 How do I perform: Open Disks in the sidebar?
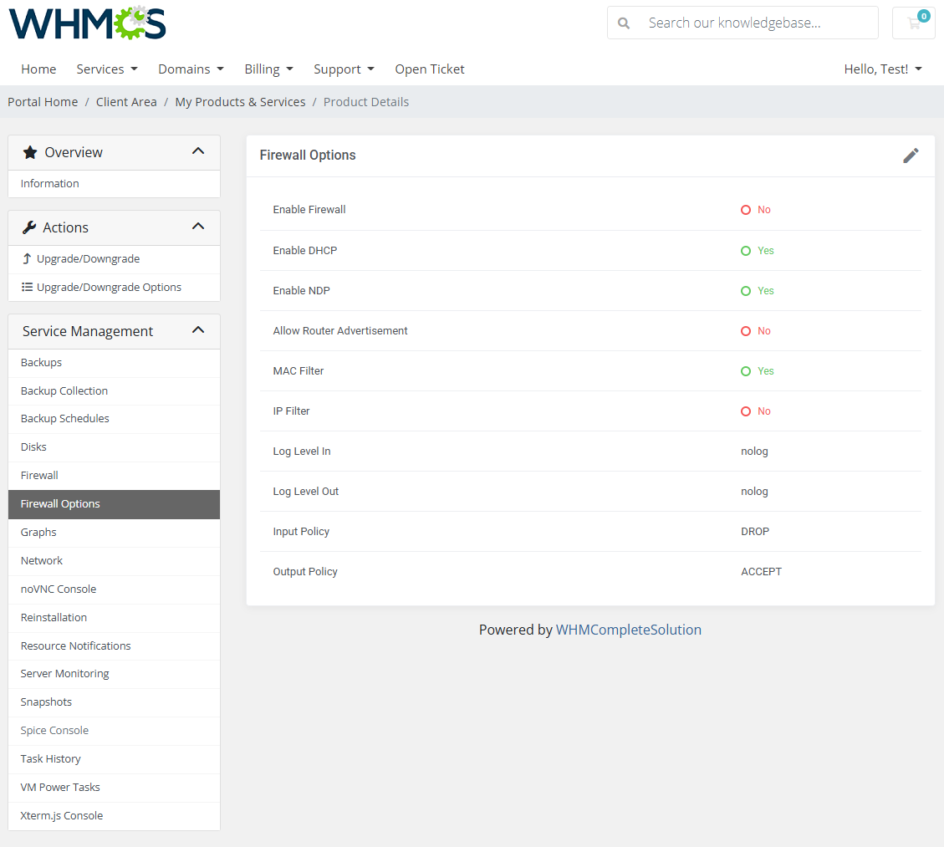114,446
